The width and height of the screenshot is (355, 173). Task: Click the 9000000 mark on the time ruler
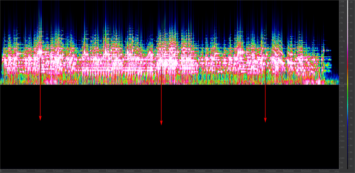(324, 171)
